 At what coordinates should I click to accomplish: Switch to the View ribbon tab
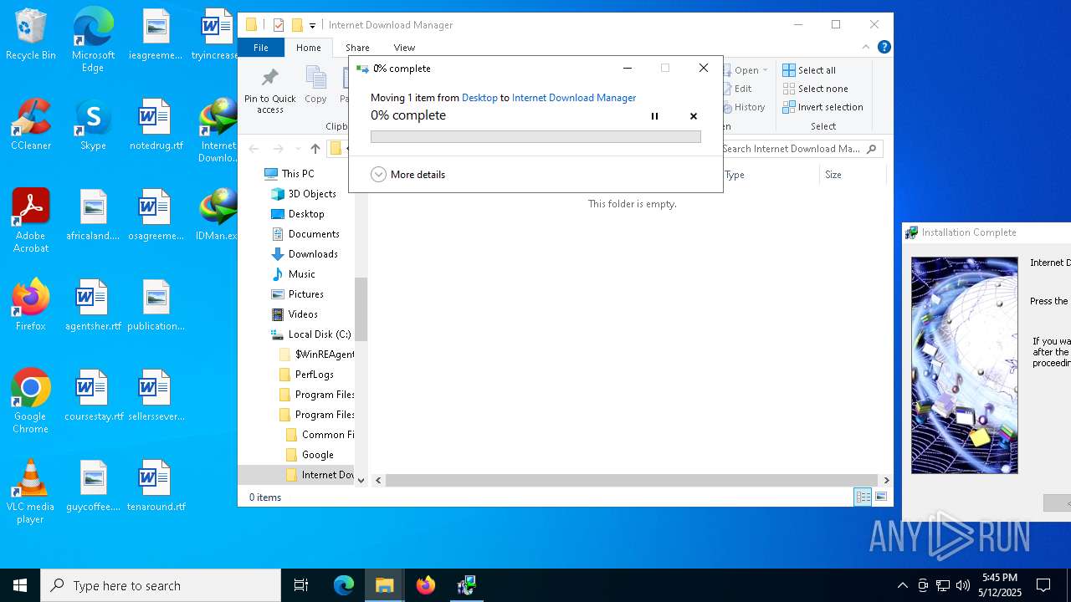pyautogui.click(x=404, y=48)
